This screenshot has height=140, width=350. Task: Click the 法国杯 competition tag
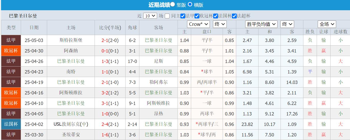pyautogui.click(x=11, y=124)
